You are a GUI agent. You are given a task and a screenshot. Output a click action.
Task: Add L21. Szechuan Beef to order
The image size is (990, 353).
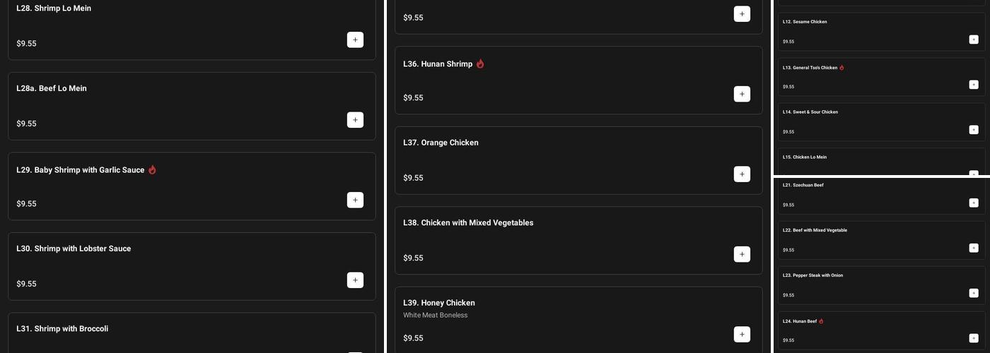coord(974,203)
